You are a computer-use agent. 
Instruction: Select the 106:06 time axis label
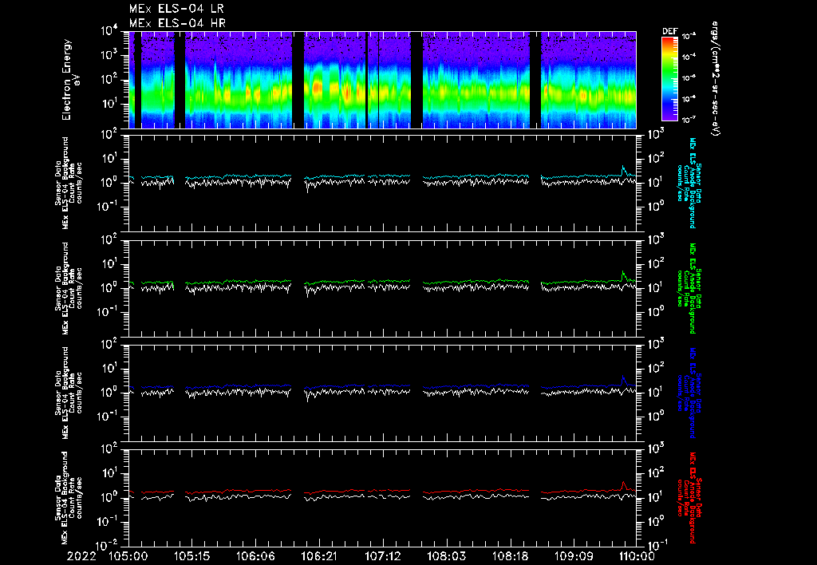click(255, 556)
